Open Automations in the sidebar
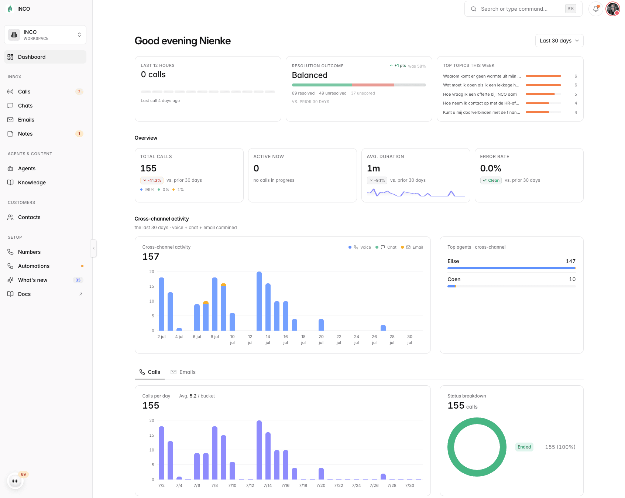 45,266
